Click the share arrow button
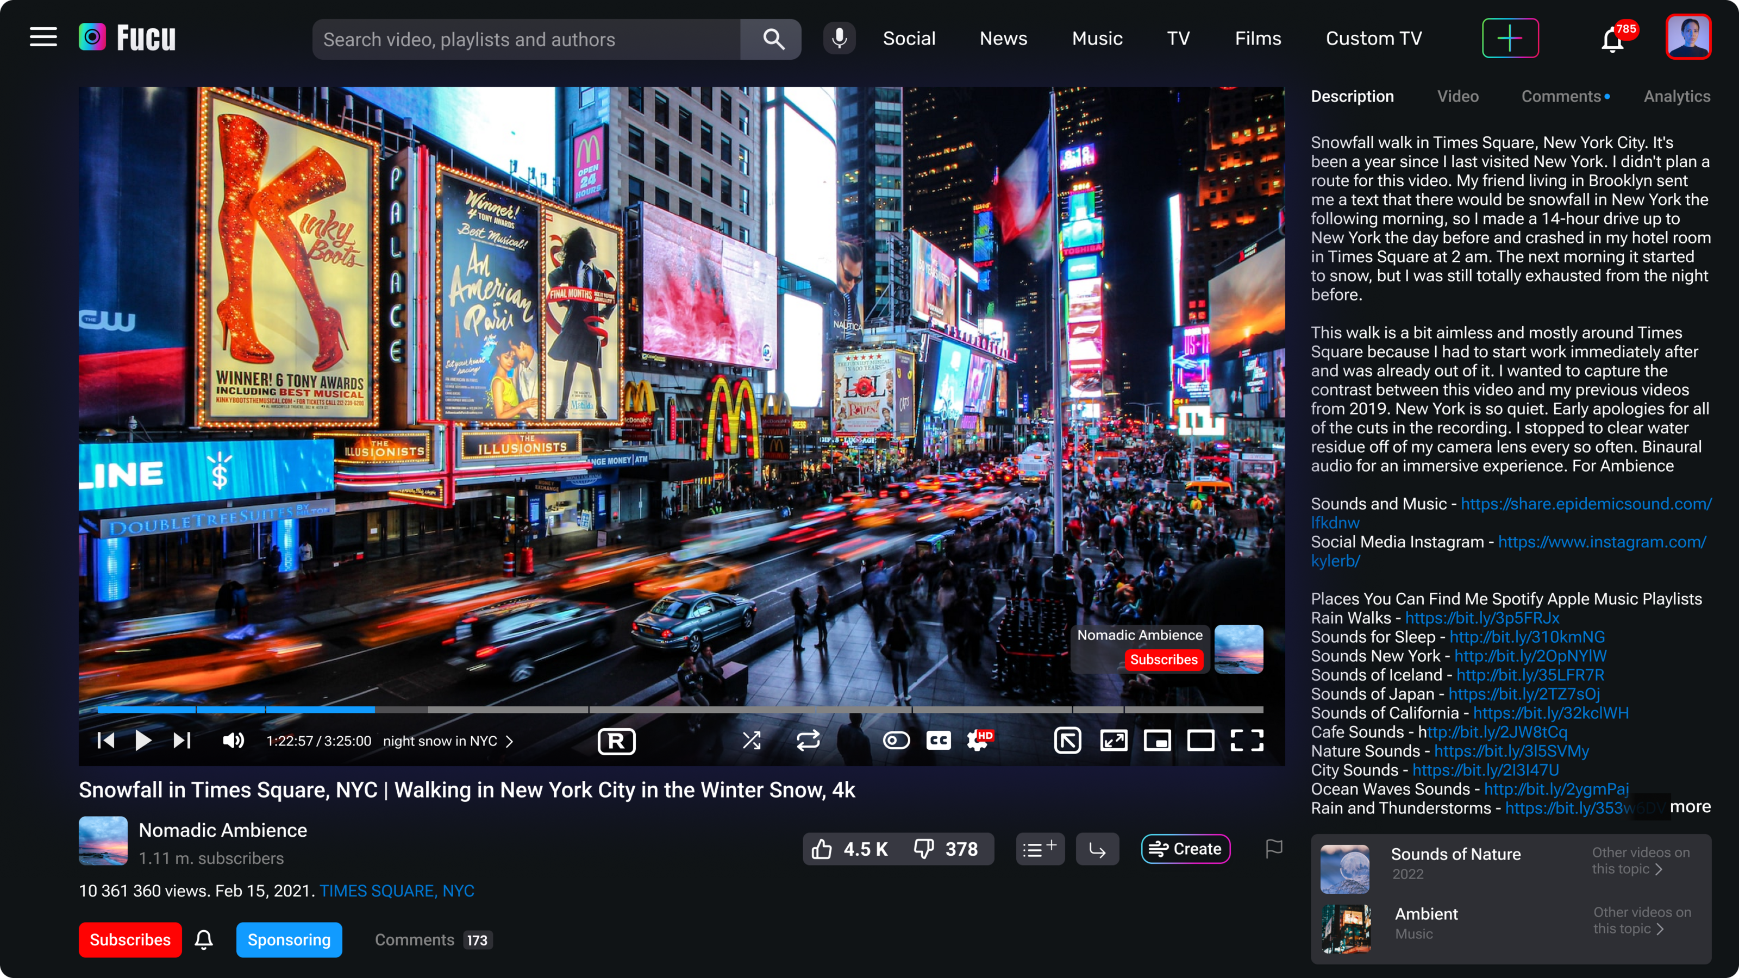The height and width of the screenshot is (978, 1739). point(1097,849)
